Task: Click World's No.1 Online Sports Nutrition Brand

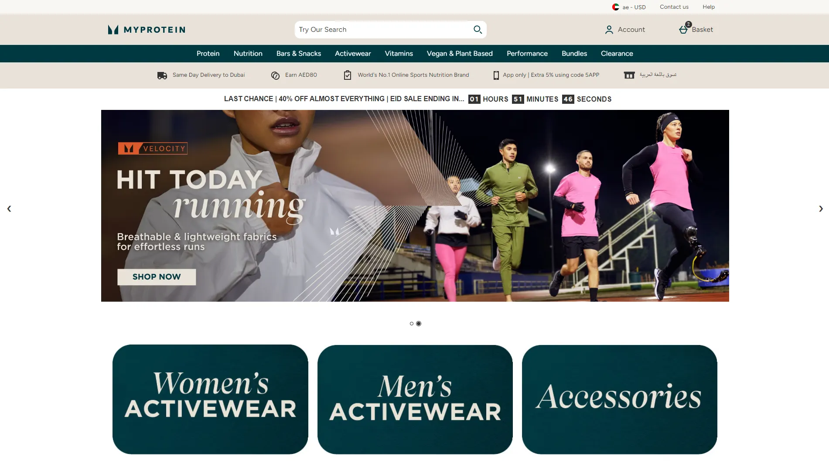Action: pos(413,75)
